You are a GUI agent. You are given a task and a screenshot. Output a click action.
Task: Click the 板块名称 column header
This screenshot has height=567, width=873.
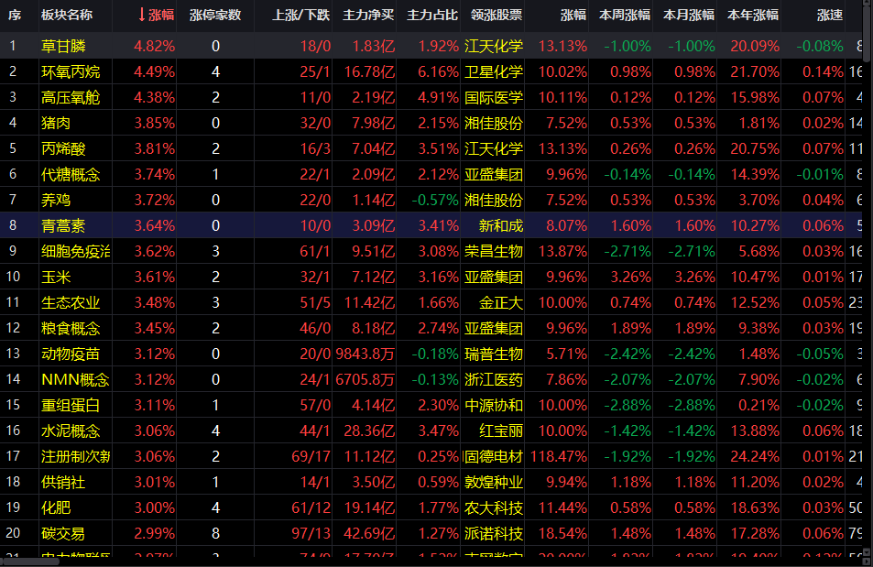coord(66,15)
